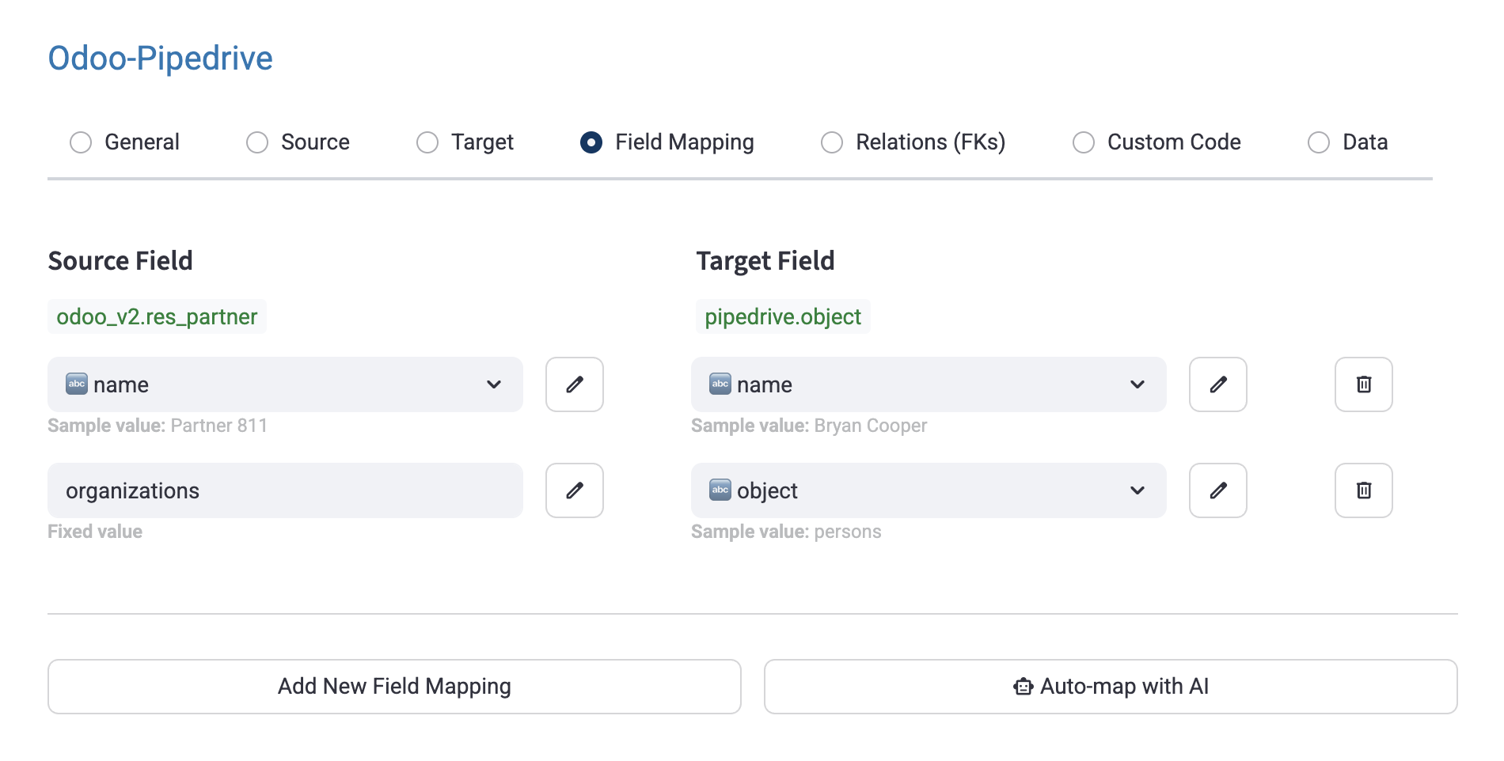
Task: Select the General radio option
Action: pos(81,142)
